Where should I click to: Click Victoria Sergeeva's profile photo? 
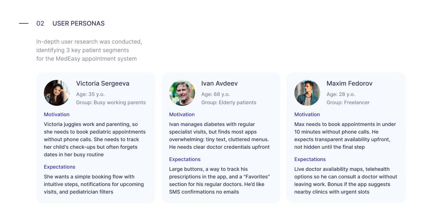point(57,93)
